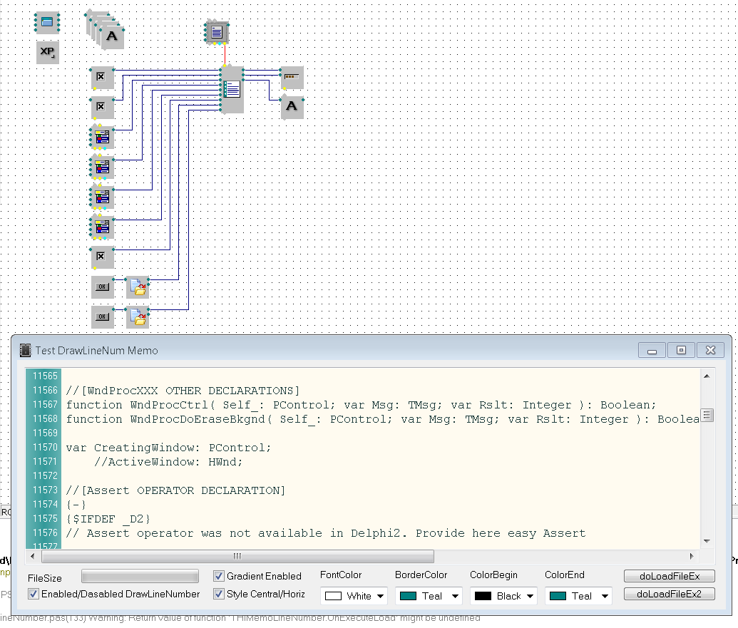Uncheck the Gradient Enabled checkbox
Screen dimensions: 738x628
220,576
